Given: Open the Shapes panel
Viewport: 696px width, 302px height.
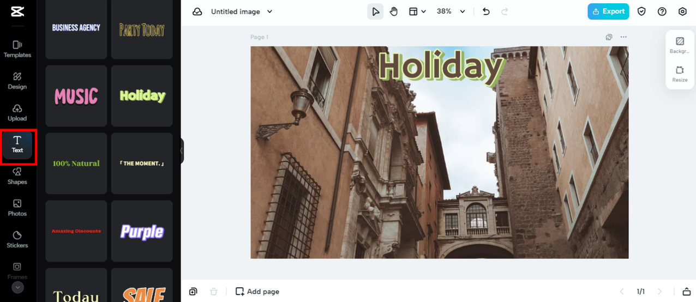Looking at the screenshot, I should pos(17,176).
